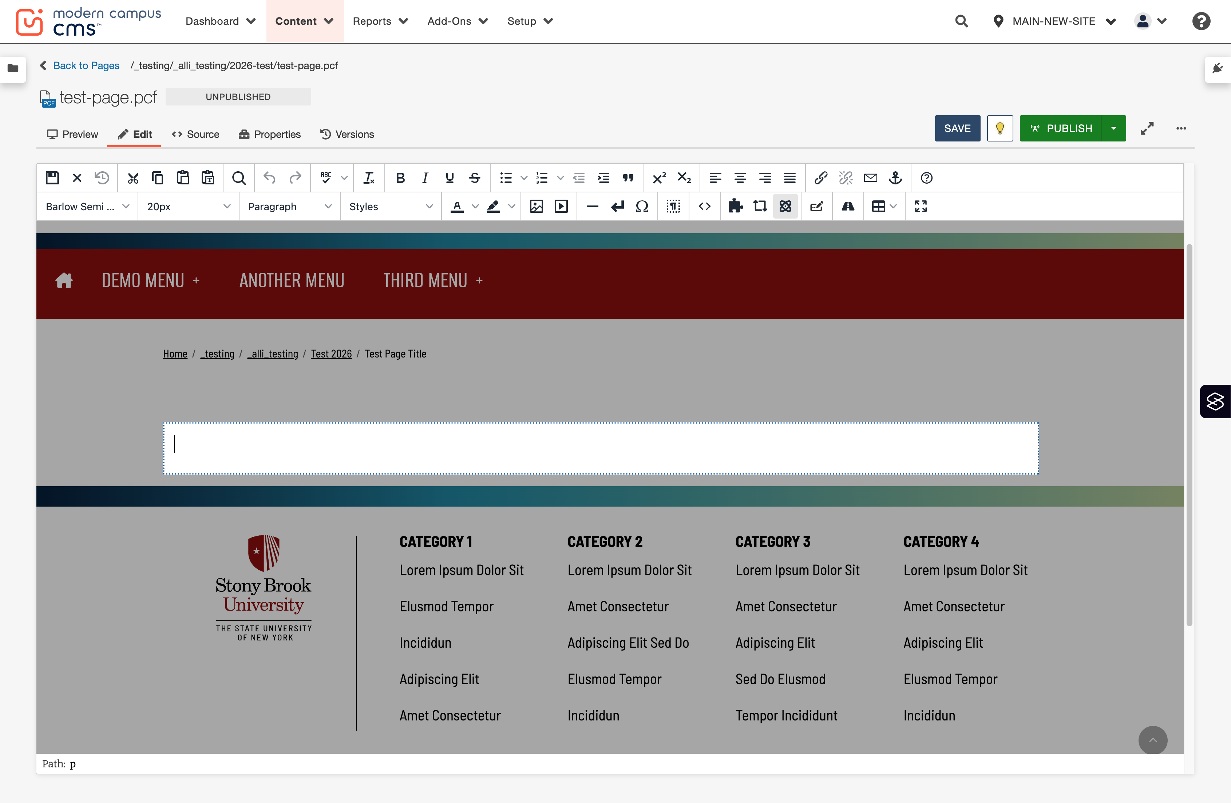Image resolution: width=1231 pixels, height=803 pixels.
Task: Click the scroll-to-top round button
Action: (x=1152, y=740)
